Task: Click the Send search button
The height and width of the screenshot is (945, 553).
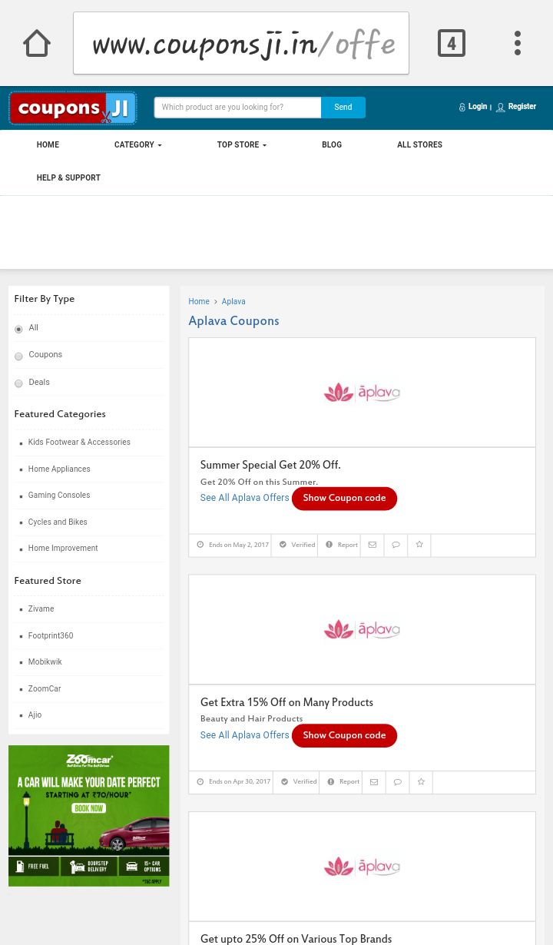Action: (x=343, y=108)
